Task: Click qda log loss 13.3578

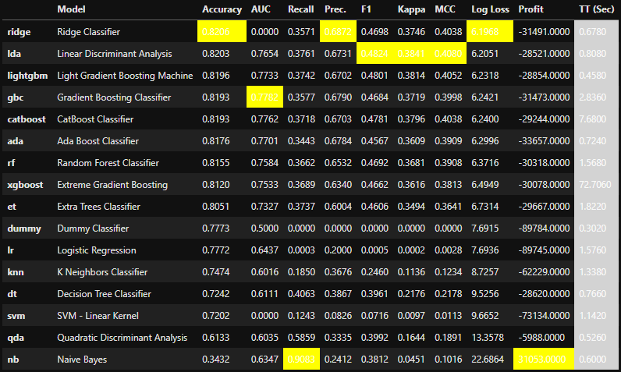Action: point(488,338)
